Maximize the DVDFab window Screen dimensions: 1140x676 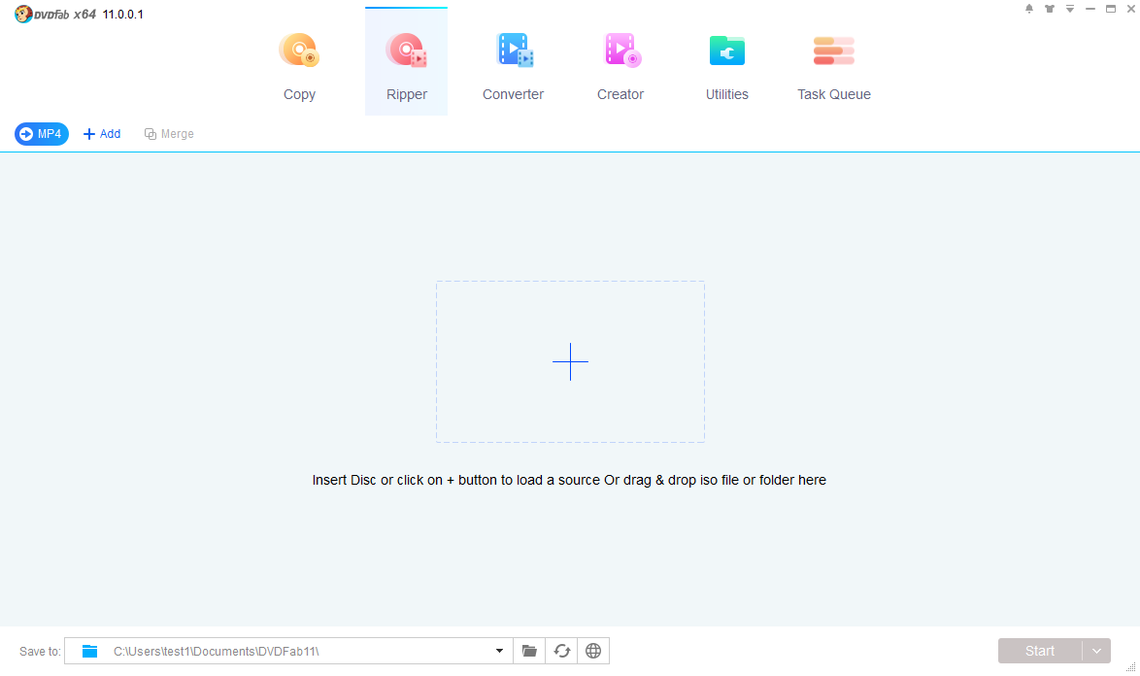tap(1110, 9)
